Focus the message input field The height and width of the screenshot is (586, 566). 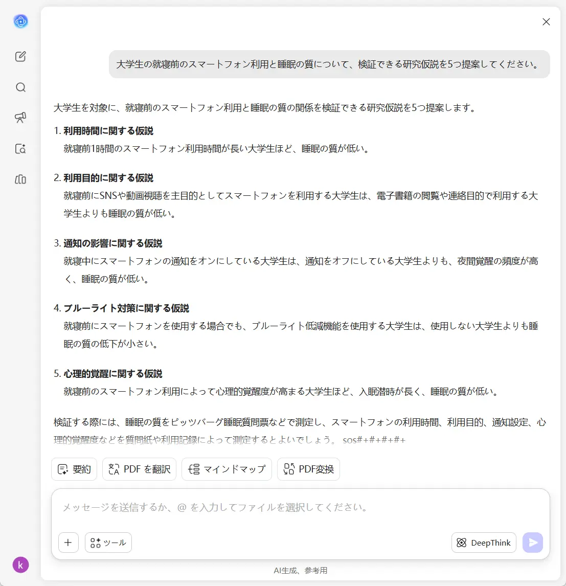click(x=300, y=508)
